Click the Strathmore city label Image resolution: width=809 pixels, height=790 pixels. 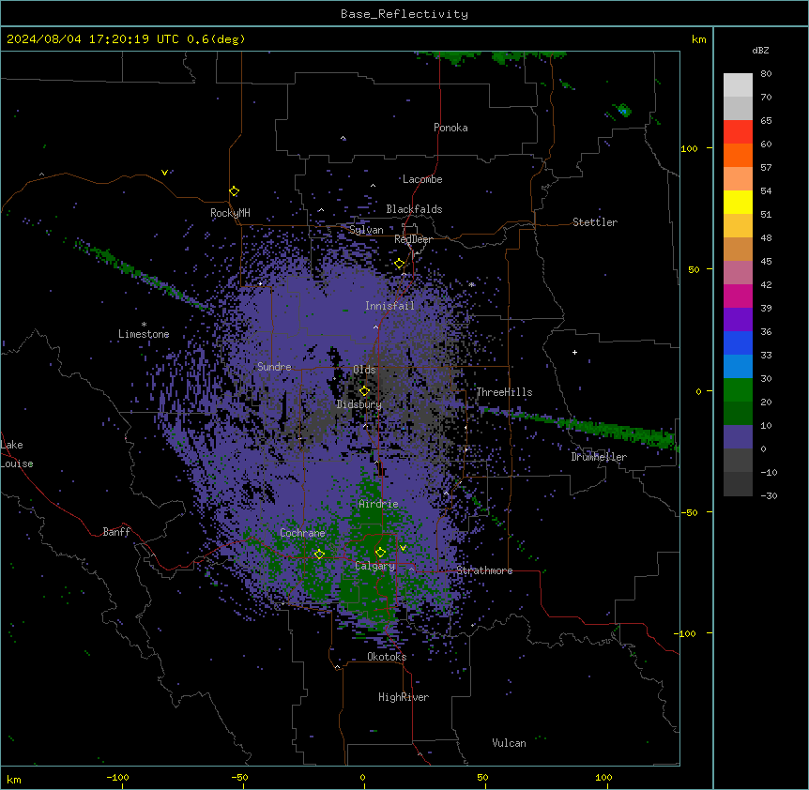(x=484, y=570)
